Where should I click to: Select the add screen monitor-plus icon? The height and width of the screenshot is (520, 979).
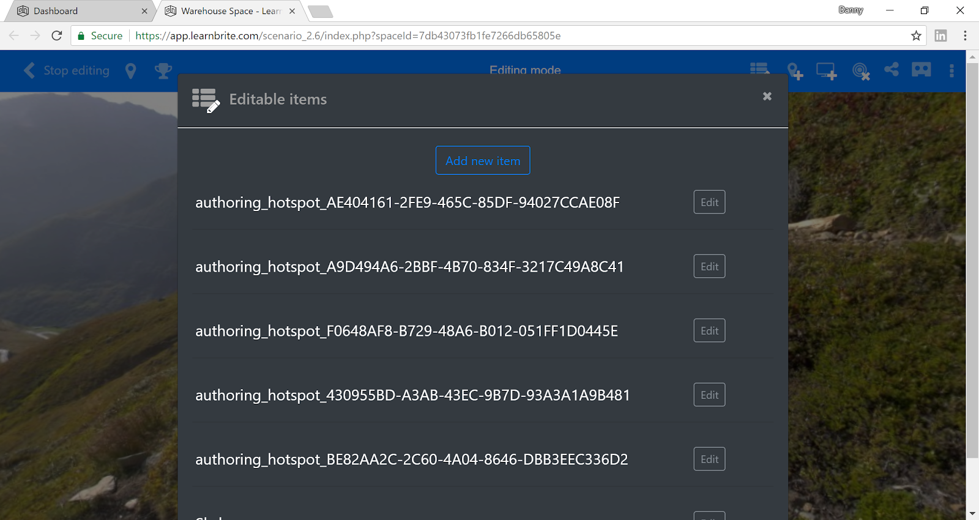click(x=827, y=71)
